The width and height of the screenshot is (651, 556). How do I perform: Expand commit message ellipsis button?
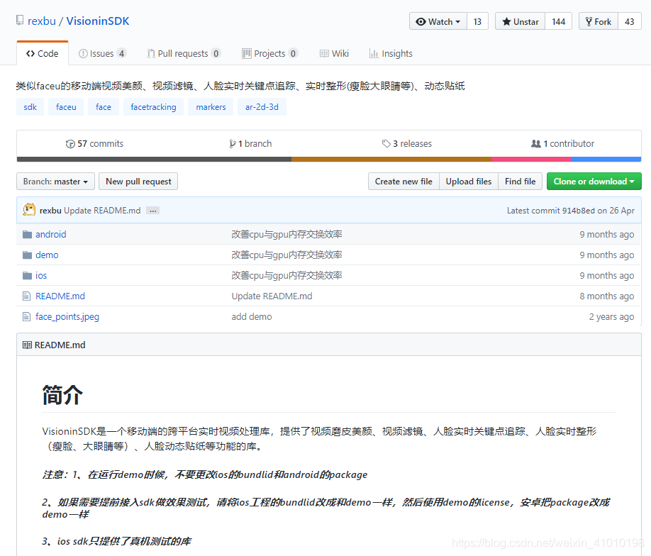(153, 211)
